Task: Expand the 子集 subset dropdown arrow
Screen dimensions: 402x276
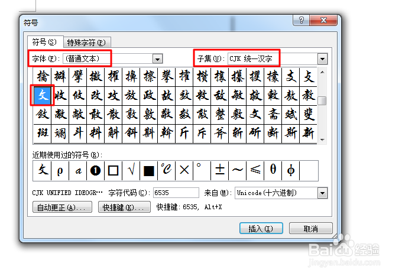Action: pos(322,59)
